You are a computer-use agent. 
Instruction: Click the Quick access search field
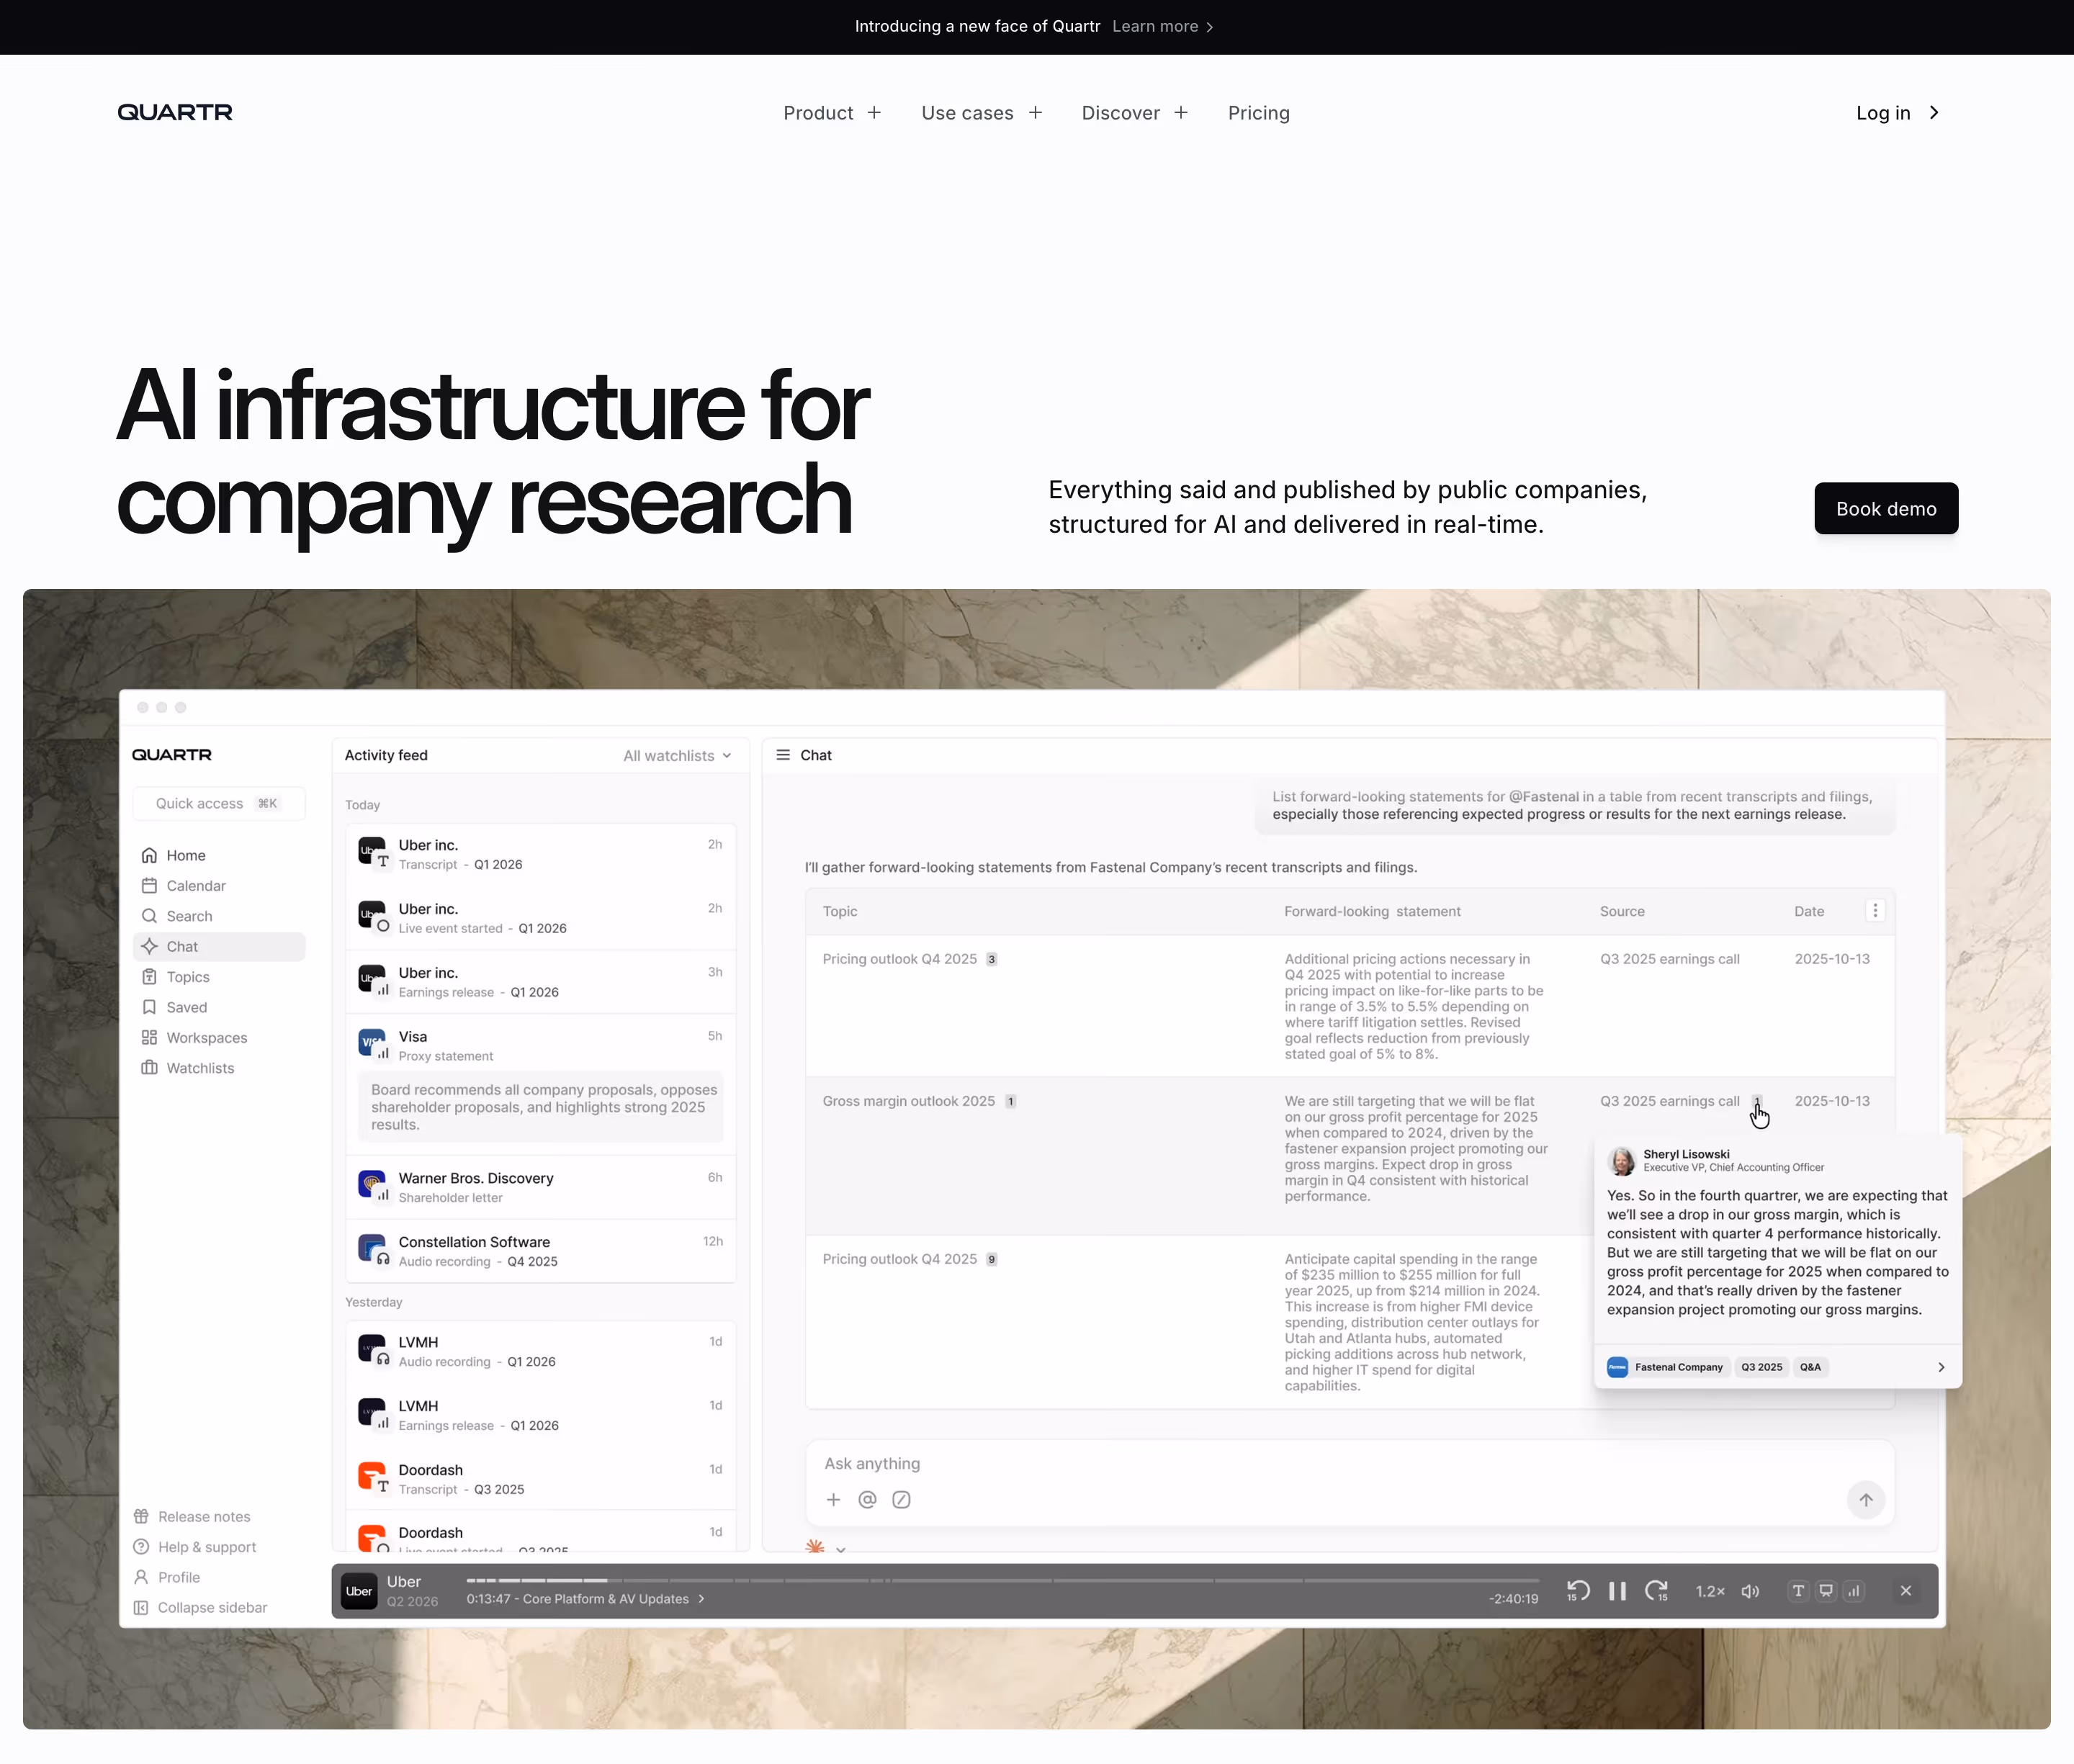point(219,803)
